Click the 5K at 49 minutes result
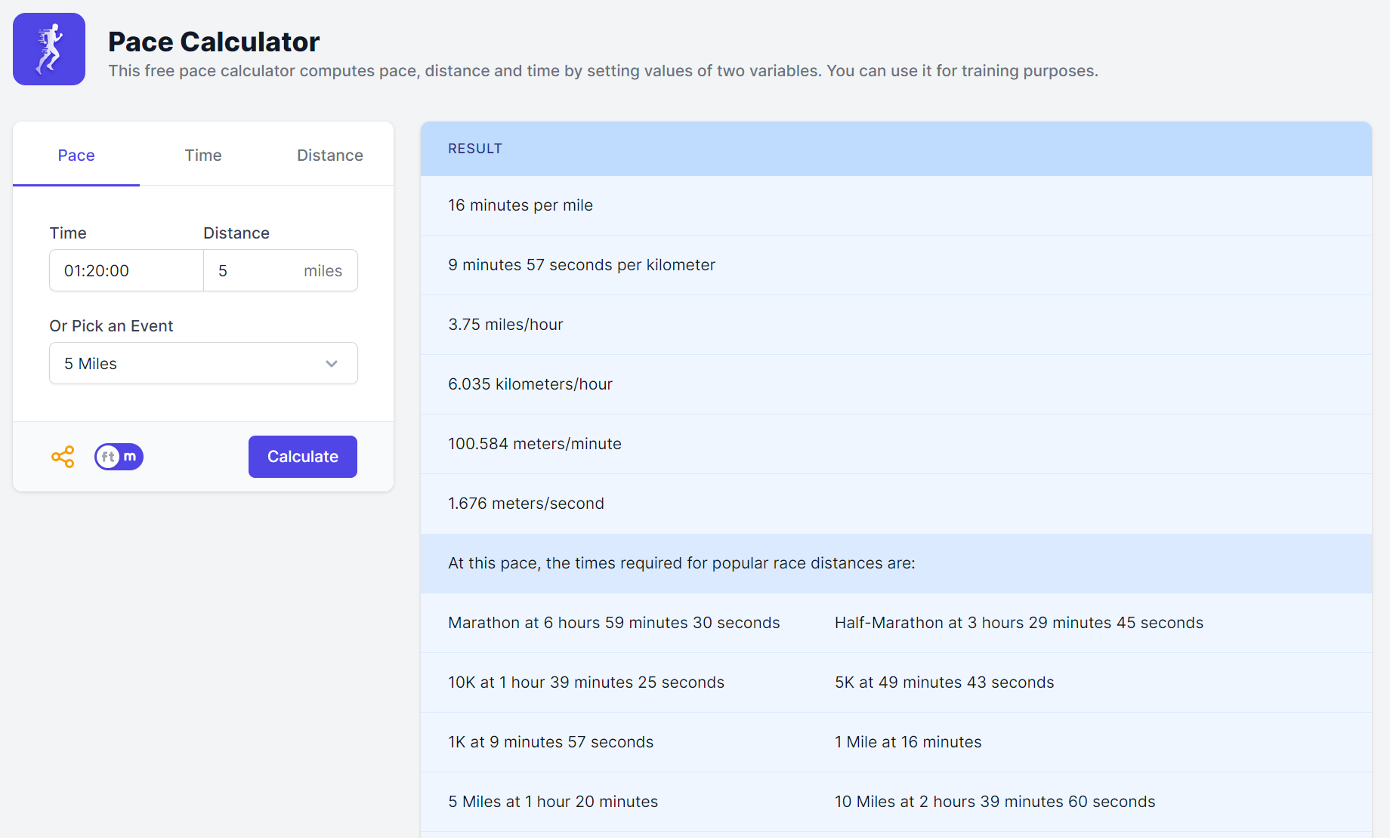 (x=944, y=682)
